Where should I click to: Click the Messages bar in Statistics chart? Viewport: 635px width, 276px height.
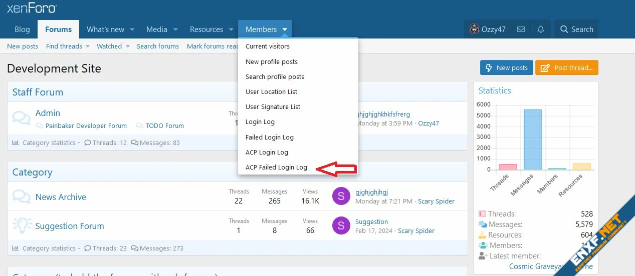(x=533, y=140)
